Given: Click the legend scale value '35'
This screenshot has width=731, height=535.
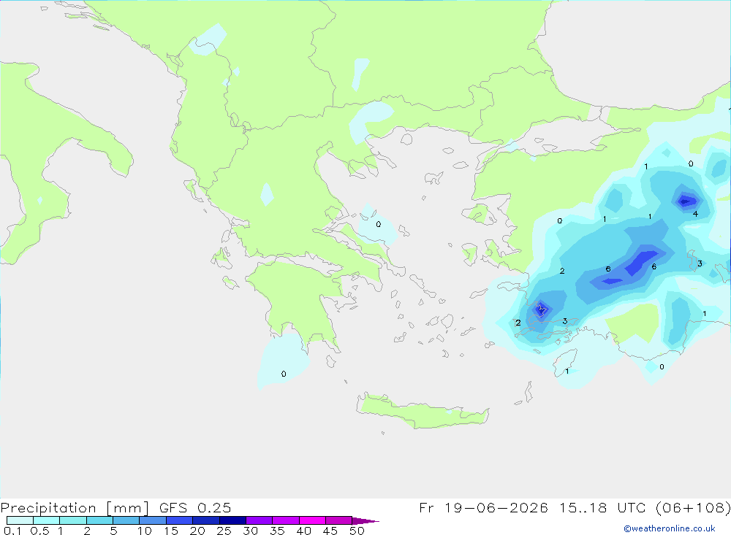Looking at the screenshot, I should click(x=277, y=531).
